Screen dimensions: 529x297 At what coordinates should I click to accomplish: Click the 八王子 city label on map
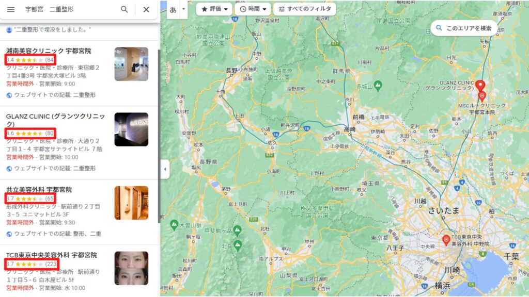click(x=395, y=248)
